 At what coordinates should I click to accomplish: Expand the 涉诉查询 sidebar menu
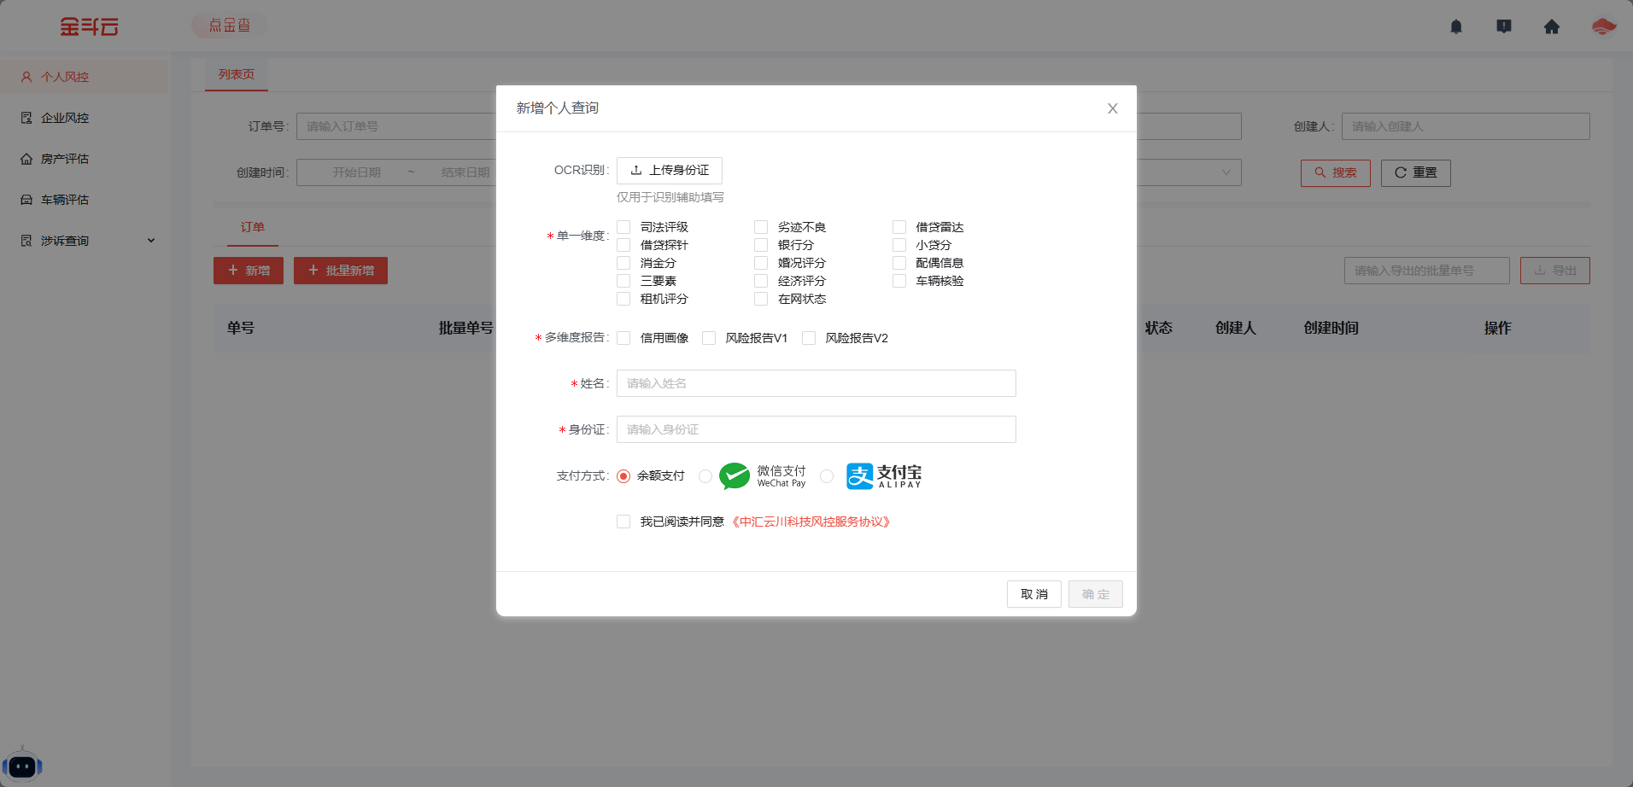(x=85, y=241)
